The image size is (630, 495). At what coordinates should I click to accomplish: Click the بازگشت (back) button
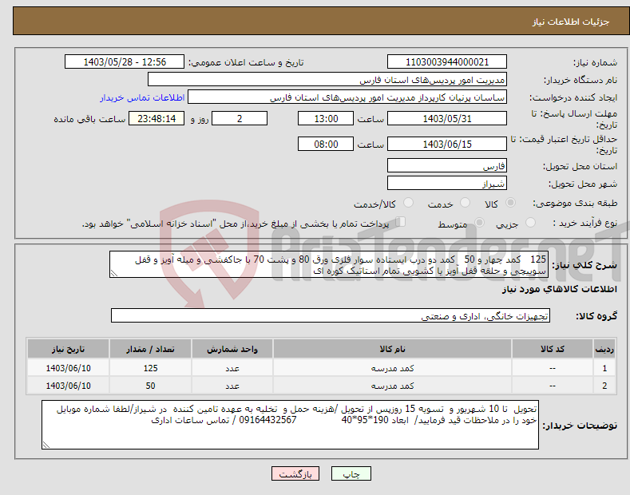pos(295,474)
